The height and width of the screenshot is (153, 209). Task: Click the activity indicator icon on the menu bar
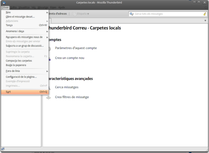206,8
